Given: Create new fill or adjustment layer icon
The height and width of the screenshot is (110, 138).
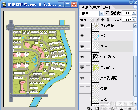Looking at the screenshot, I should (x=113, y=108).
